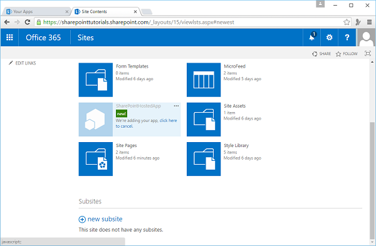Expand the SharePointHostedApp ellipsis menu
The width and height of the screenshot is (376, 246).
[176, 106]
